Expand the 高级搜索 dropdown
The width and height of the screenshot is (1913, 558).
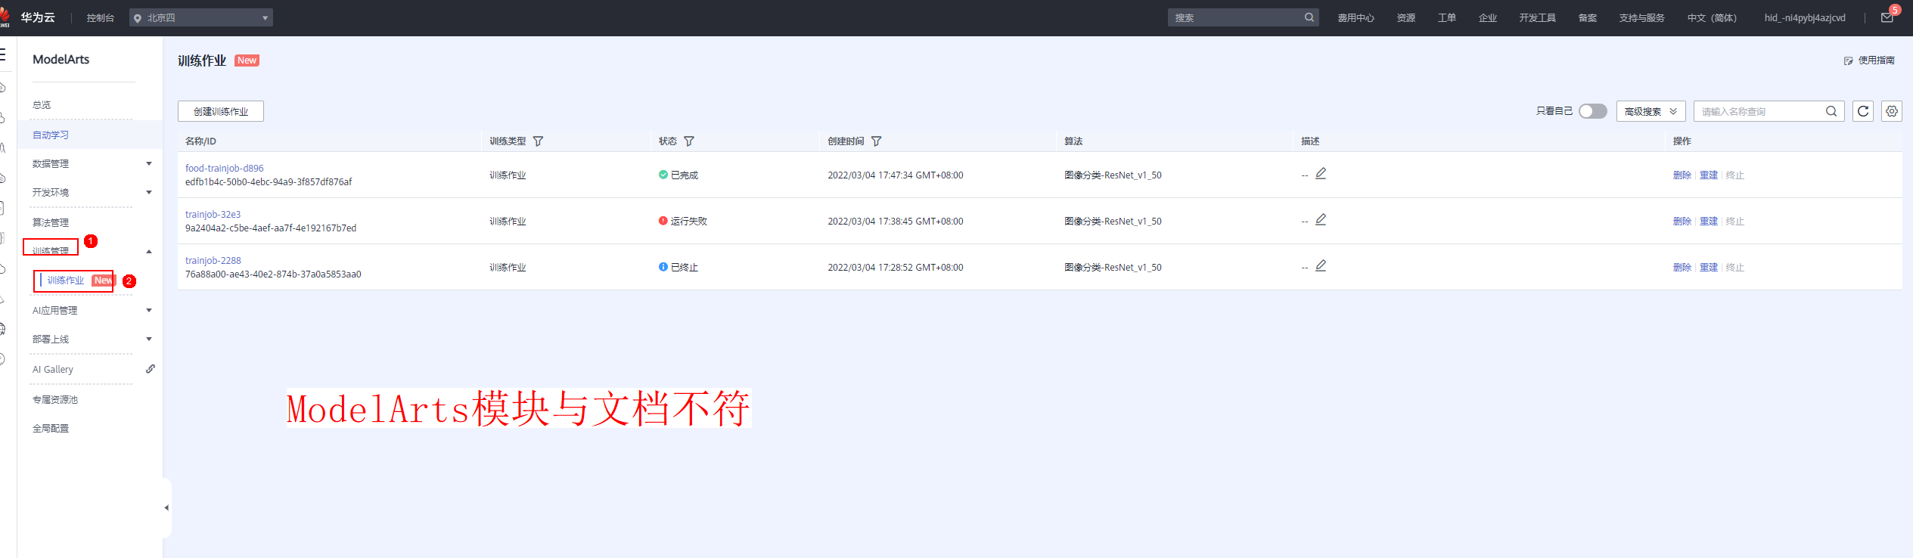(1651, 111)
